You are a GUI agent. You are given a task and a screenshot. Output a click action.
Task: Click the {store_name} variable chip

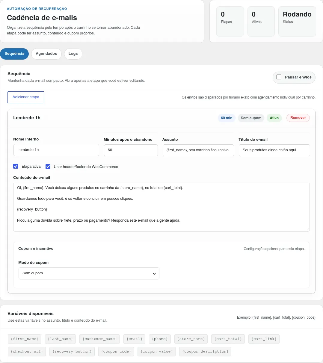[x=191, y=339]
